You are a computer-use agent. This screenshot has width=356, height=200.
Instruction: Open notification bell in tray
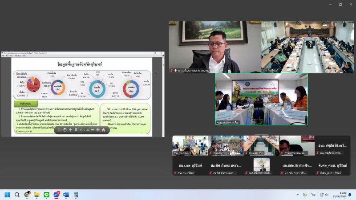coord(350,195)
